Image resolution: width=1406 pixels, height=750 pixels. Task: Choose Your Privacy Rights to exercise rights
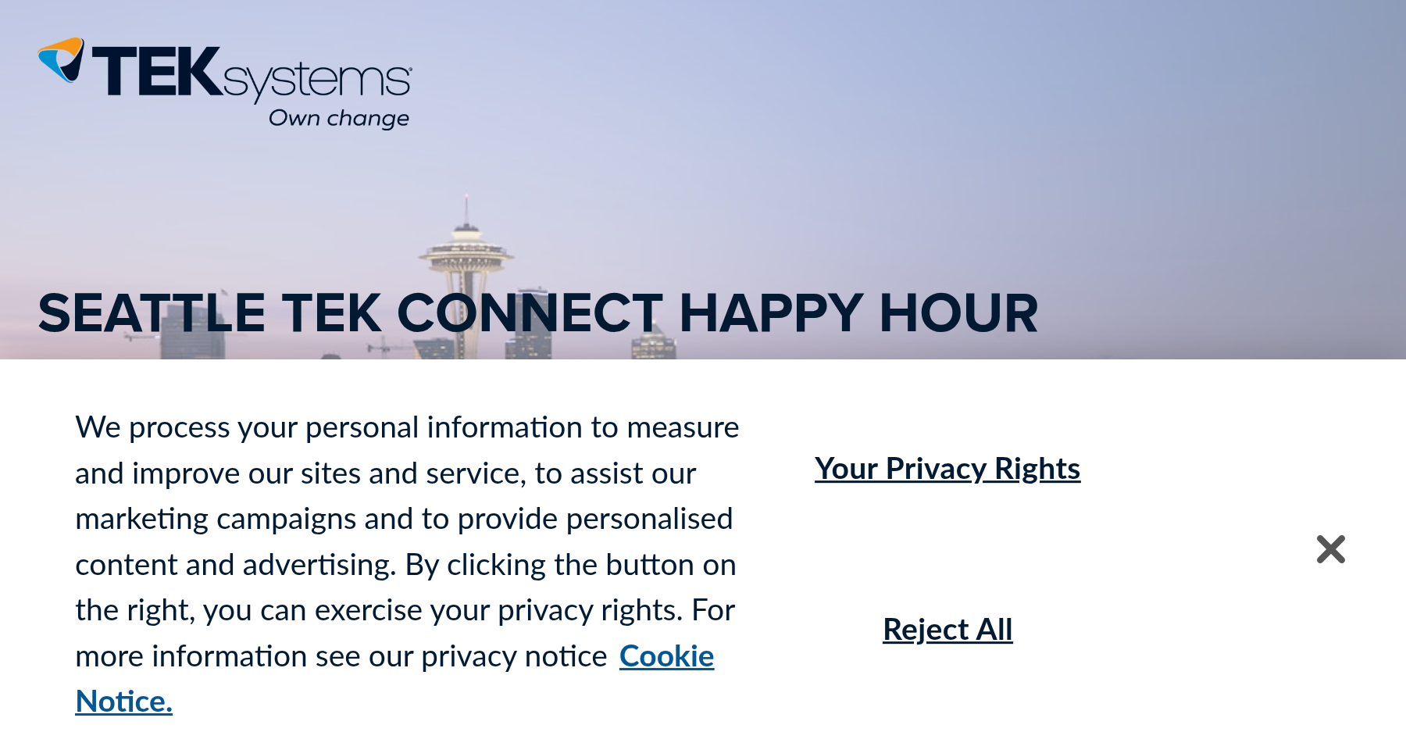(x=947, y=469)
